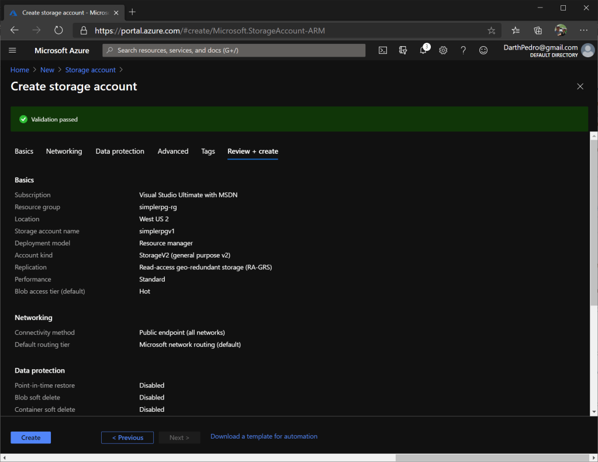
Task: Open the help question mark icon
Action: [x=463, y=50]
